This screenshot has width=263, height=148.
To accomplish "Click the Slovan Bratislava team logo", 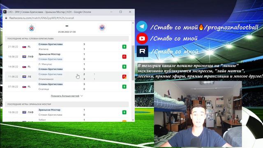I will pos(32,28).
